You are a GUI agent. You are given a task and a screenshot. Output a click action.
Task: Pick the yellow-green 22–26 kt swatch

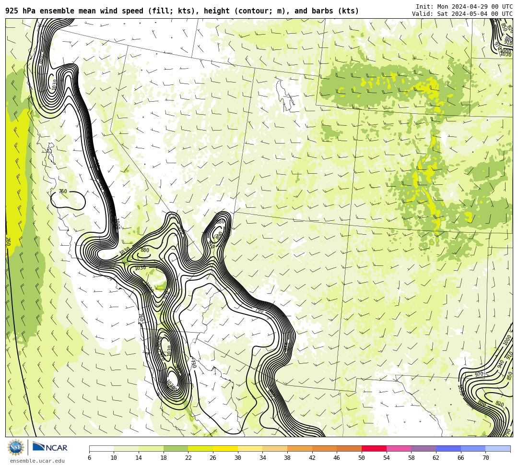[x=200, y=448]
